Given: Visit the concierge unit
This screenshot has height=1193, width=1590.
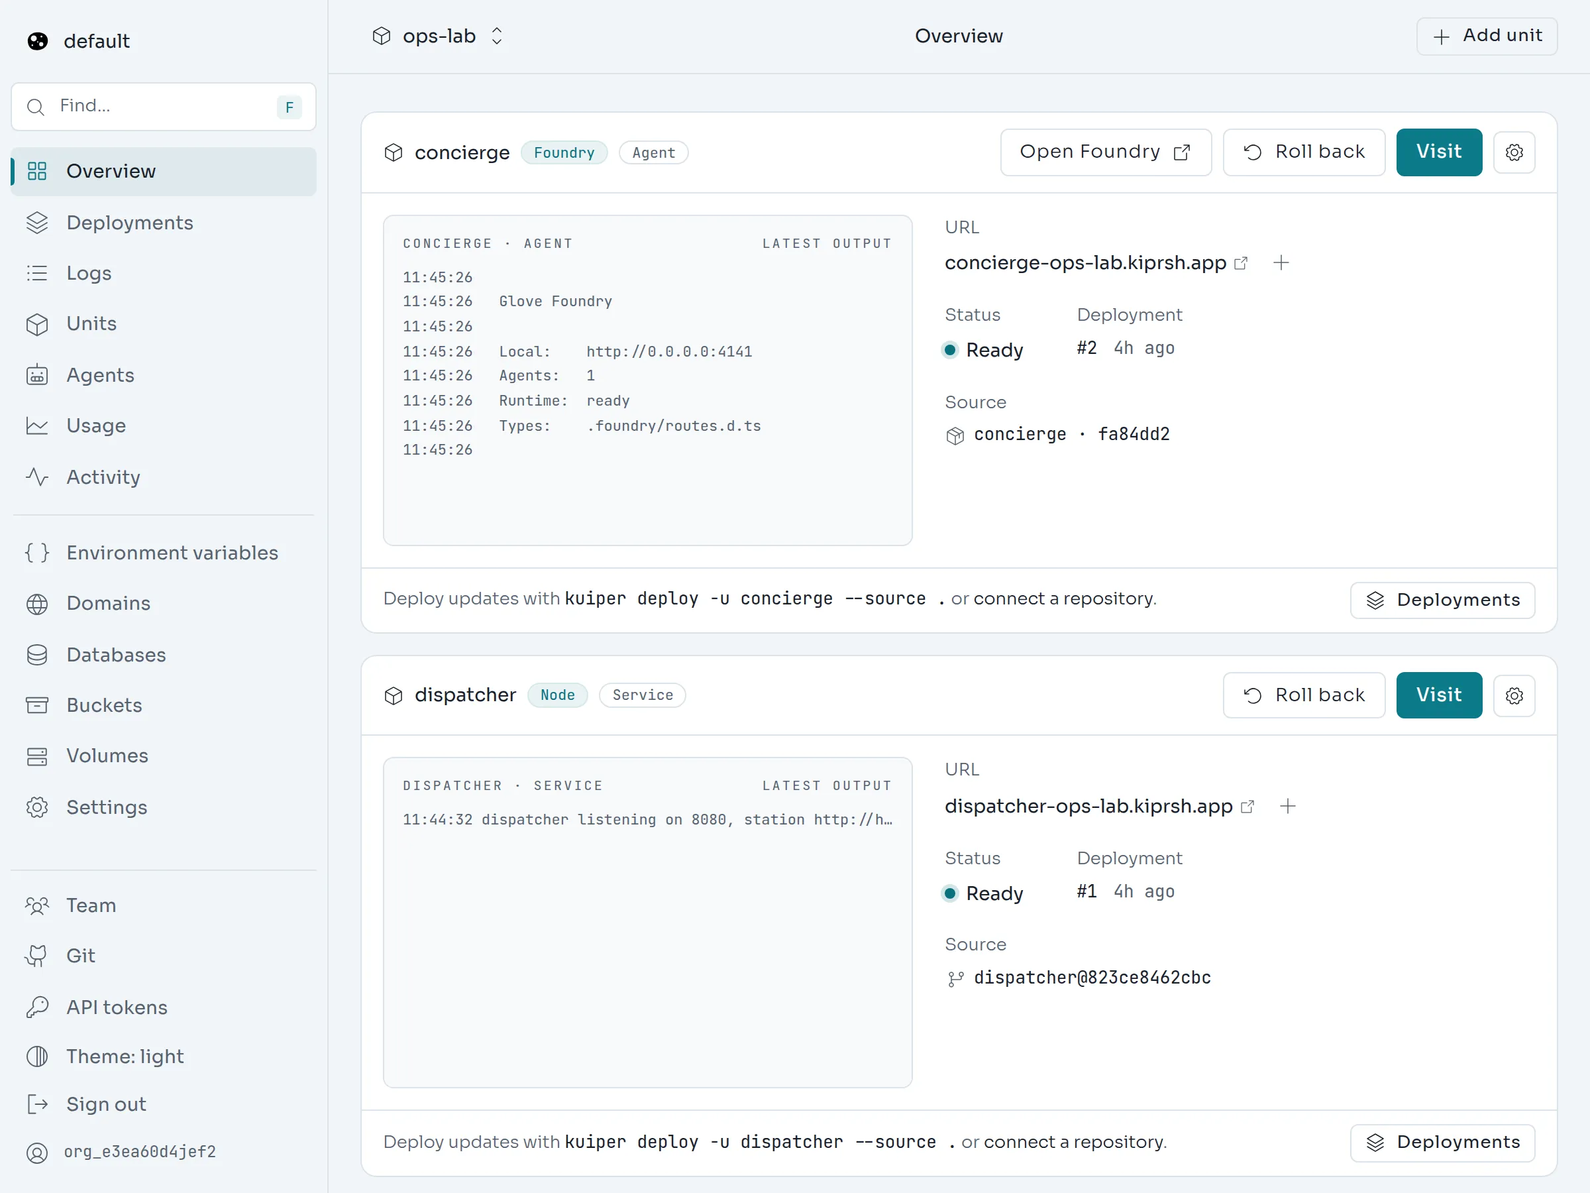Looking at the screenshot, I should click(1439, 152).
